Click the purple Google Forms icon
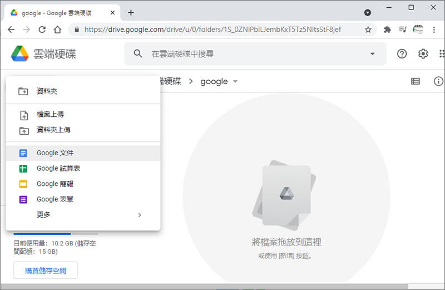Screen dimensions: 445x290 pyautogui.click(x=23, y=200)
